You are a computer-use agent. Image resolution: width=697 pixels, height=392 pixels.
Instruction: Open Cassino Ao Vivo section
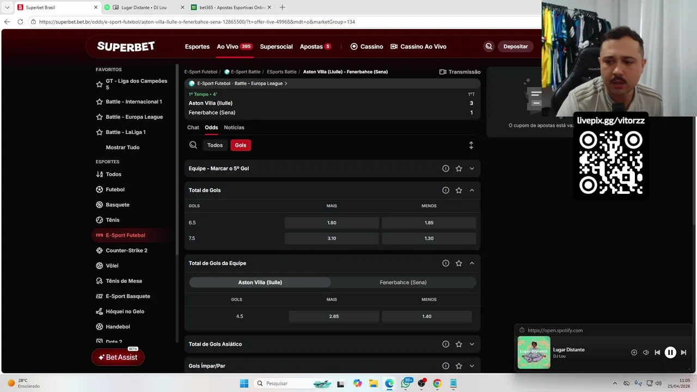(418, 46)
